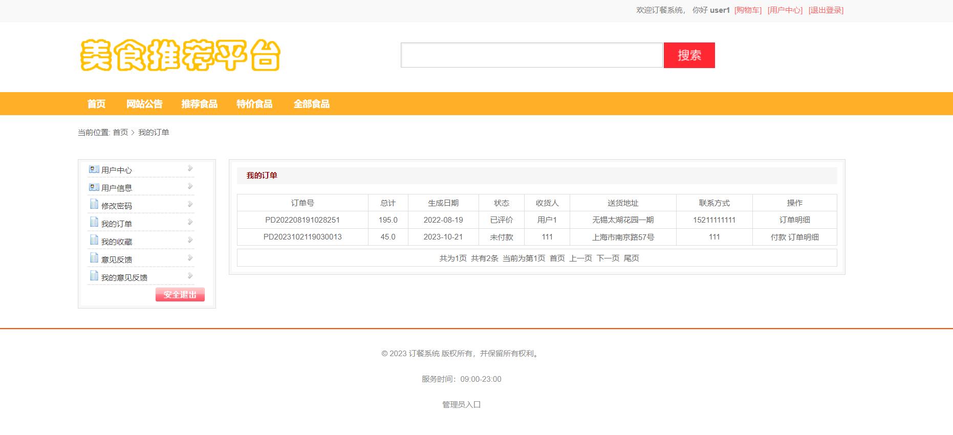The image size is (953, 435).
Task: Click the phone number 15211111111
Action: (714, 220)
